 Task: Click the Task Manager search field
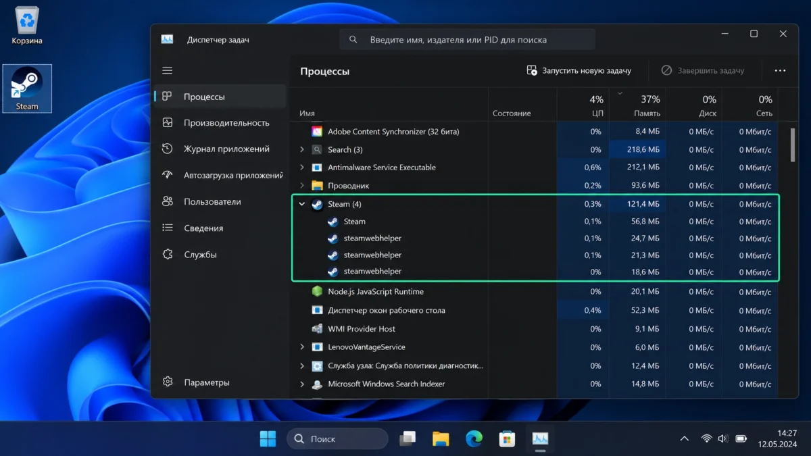click(468, 40)
